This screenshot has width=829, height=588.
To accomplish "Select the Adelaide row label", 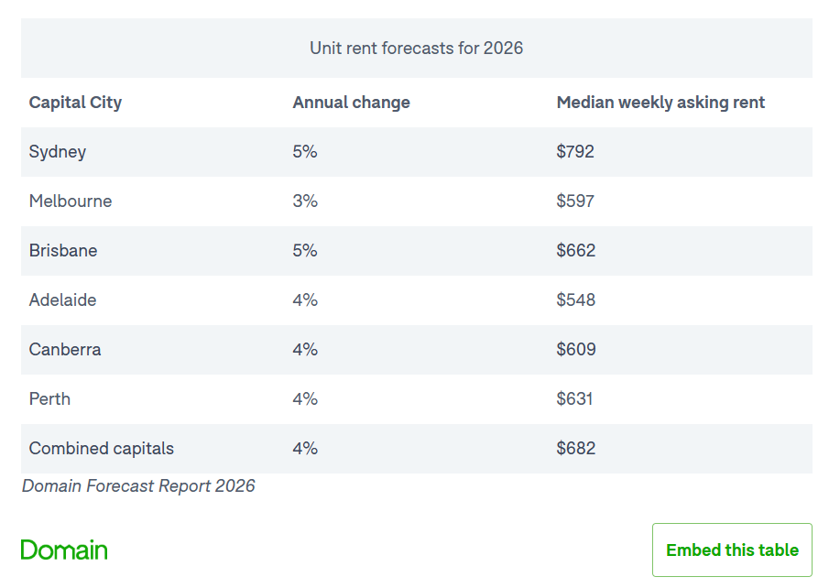I will click(62, 300).
